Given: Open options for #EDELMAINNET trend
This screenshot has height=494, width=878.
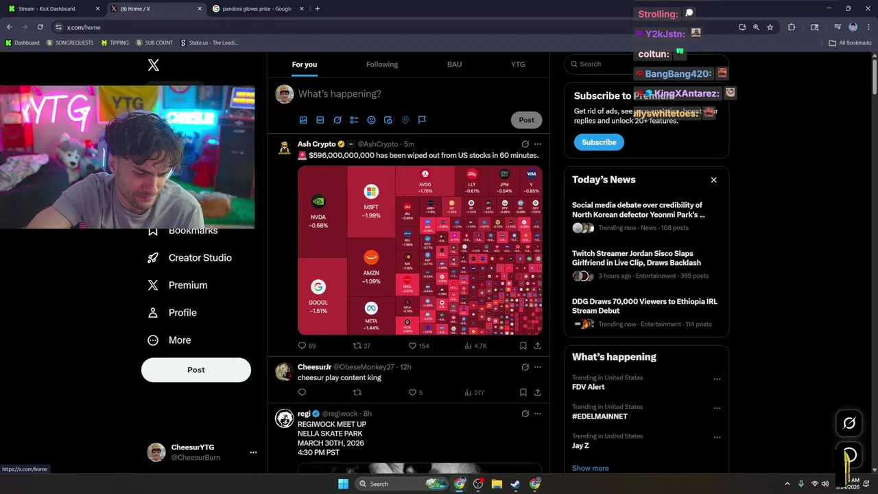Looking at the screenshot, I should pos(717,408).
